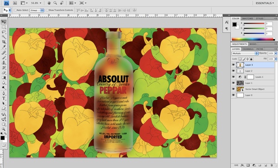Select the Move tool in toolbox
The image size is (278, 168).
4,22
